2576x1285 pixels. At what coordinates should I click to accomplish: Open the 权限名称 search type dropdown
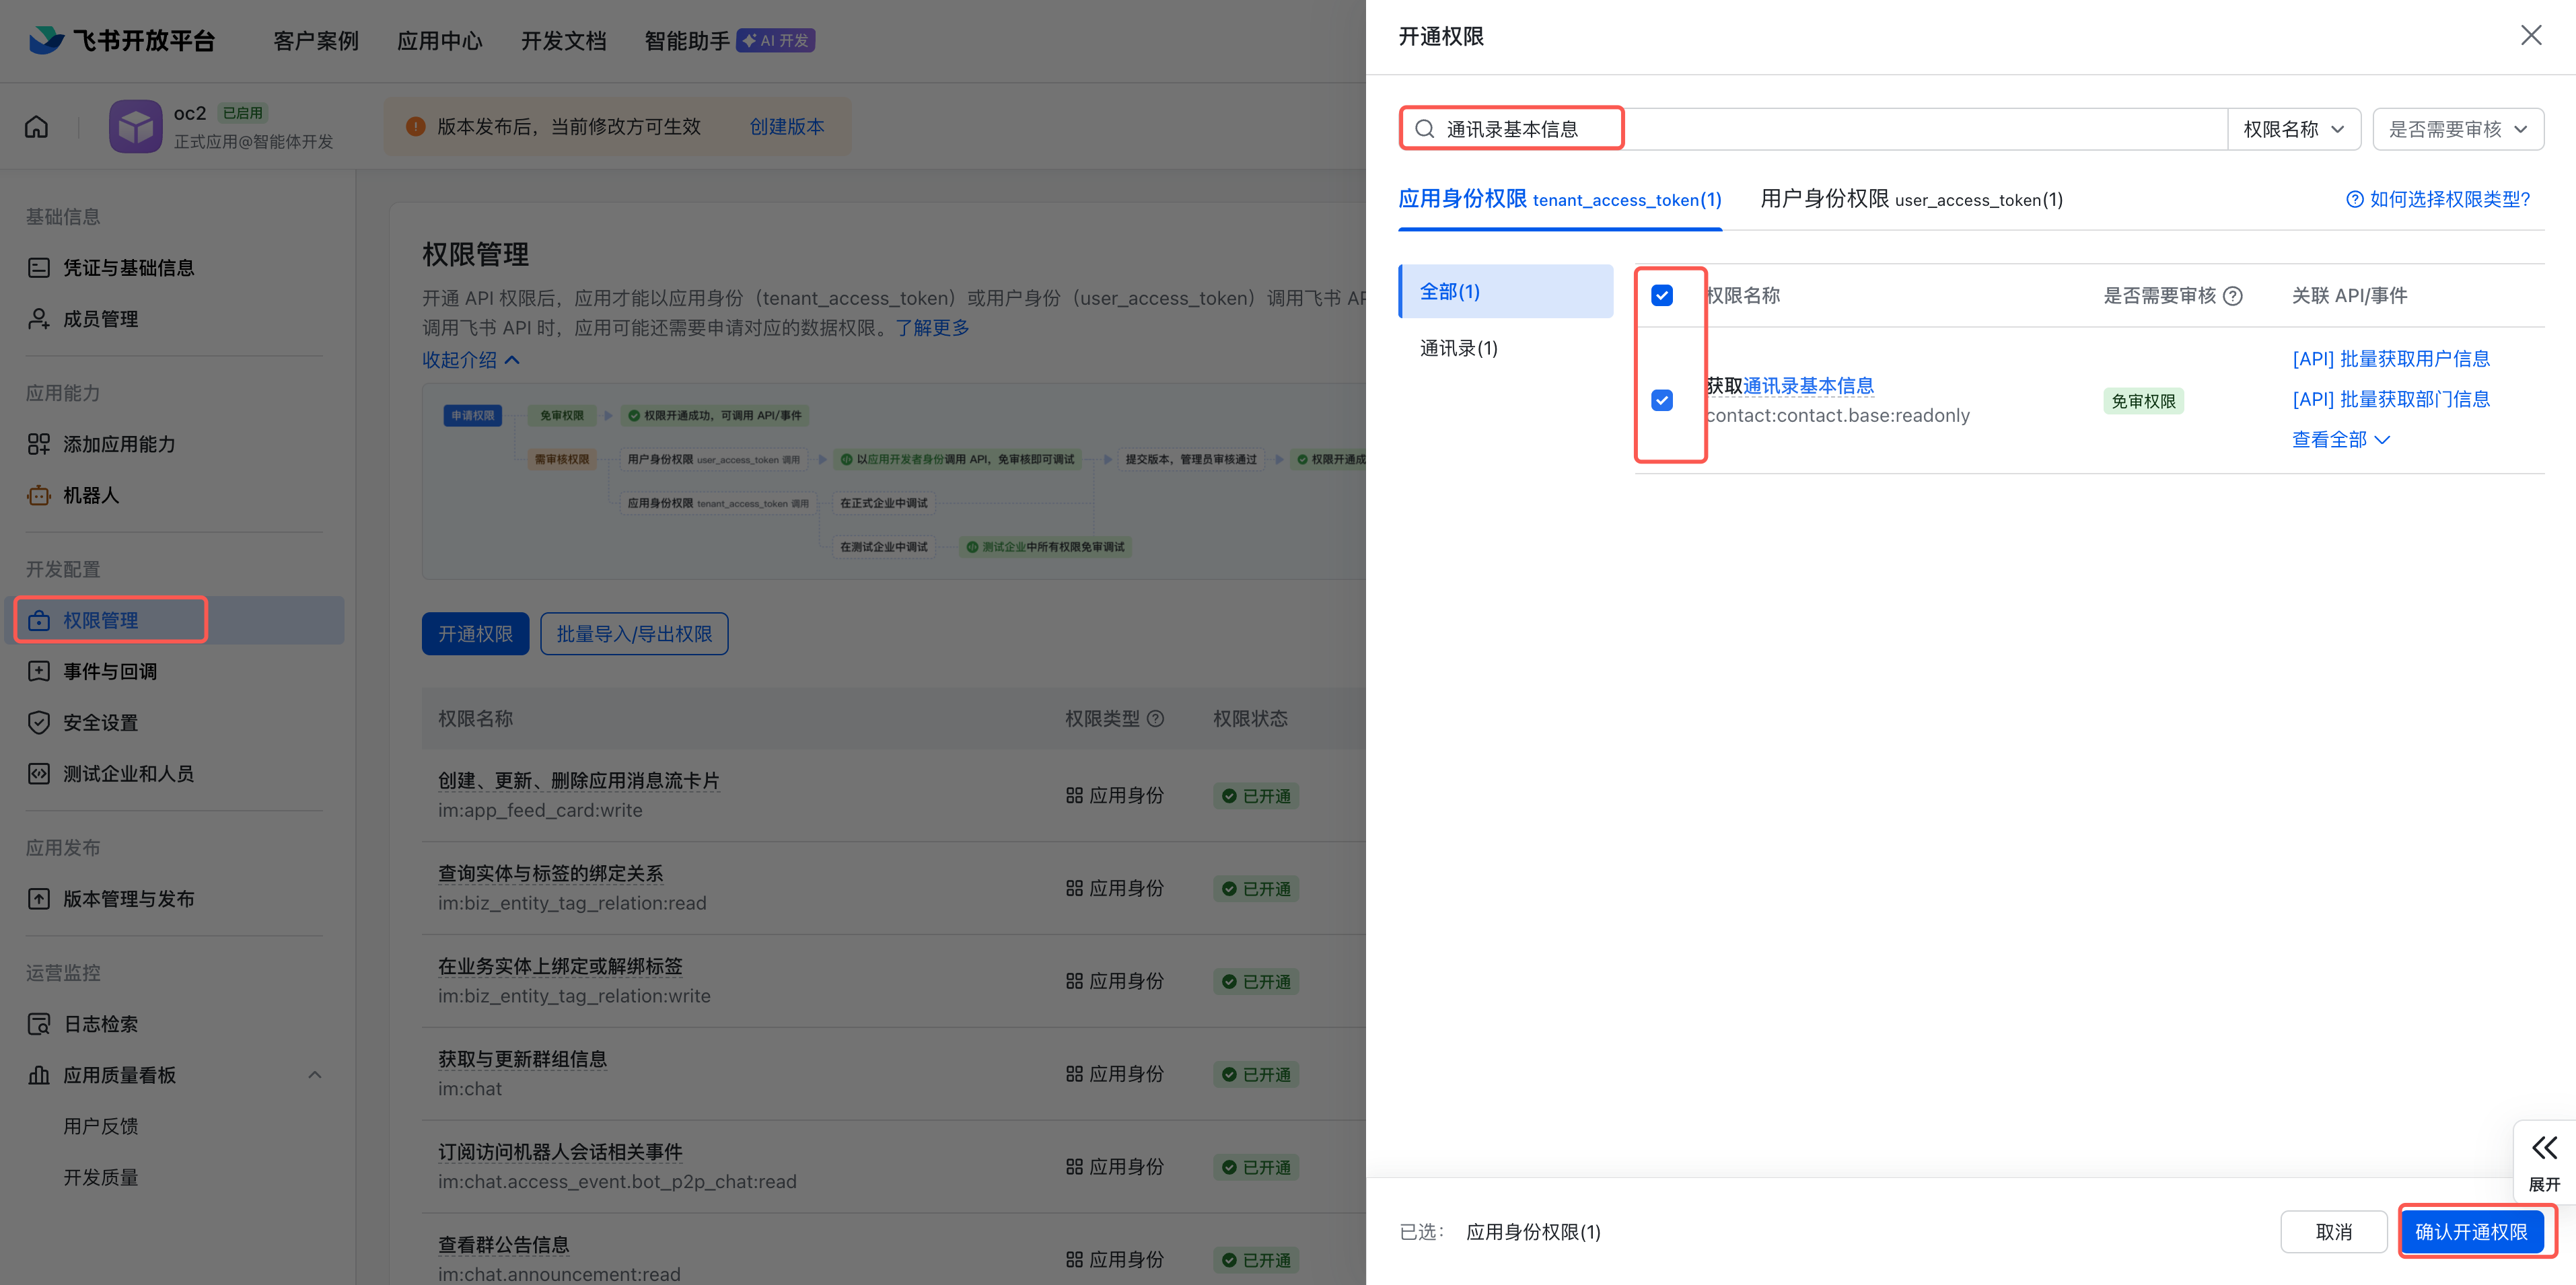[x=2293, y=129]
